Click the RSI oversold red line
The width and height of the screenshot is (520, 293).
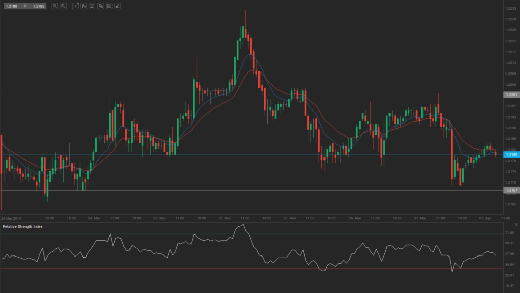[x=254, y=269]
